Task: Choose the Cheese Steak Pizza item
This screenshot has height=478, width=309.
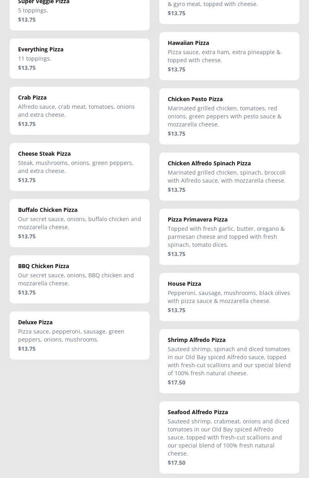Action: pos(79,167)
